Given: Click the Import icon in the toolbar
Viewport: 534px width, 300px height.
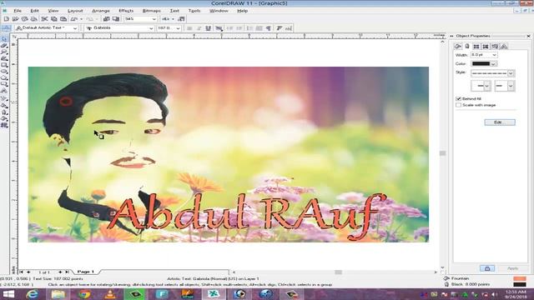Looking at the screenshot, I should (106, 19).
